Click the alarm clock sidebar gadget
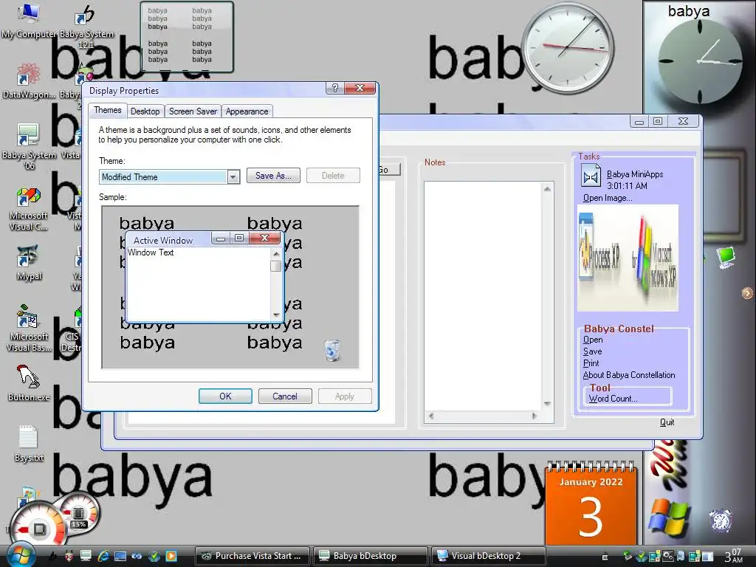This screenshot has width=756, height=567. tap(721, 520)
